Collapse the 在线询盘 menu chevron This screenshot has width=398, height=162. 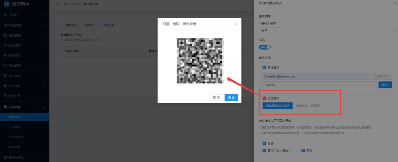pos(44,107)
